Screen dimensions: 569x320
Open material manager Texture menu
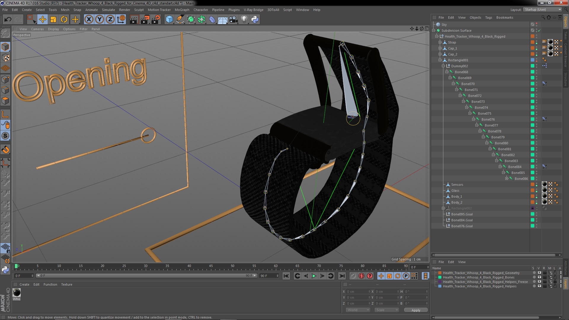(x=66, y=284)
